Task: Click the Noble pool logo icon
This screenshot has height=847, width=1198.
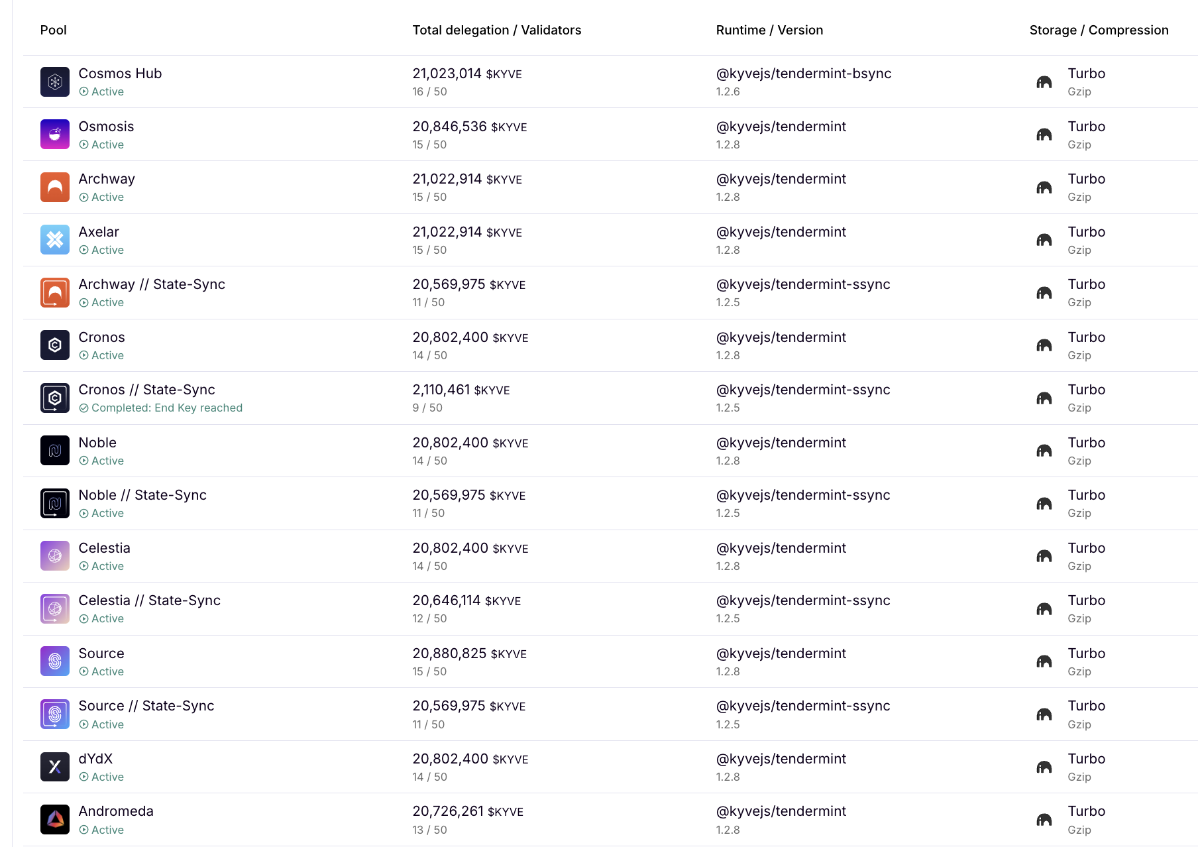Action: 55,451
